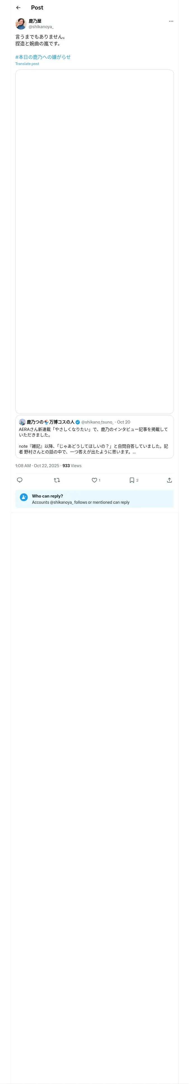The image size is (189, 1084).
Task: Open the @shikanoya_ handle link
Action: coord(41,27)
